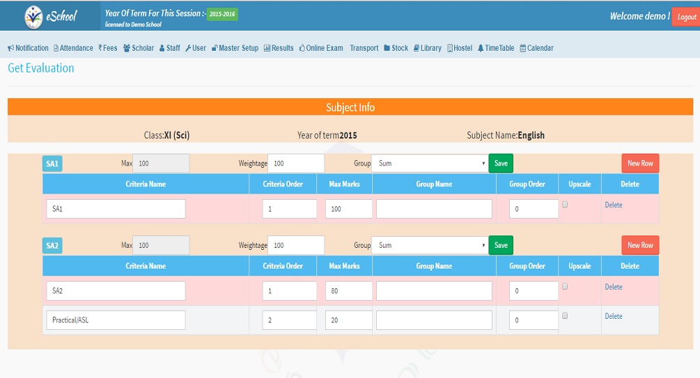Open the SA2 Group dropdown showing Sum
Viewport: 700px width, 378px height.
coord(430,245)
